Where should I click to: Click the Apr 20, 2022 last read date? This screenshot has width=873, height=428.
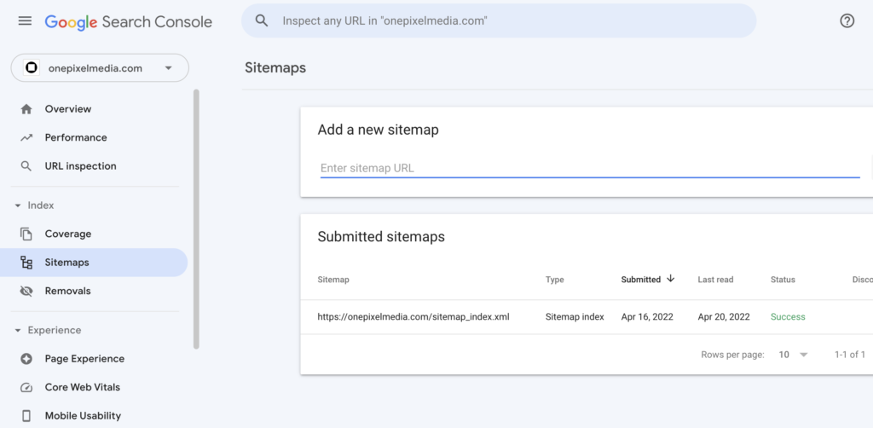[x=724, y=316]
